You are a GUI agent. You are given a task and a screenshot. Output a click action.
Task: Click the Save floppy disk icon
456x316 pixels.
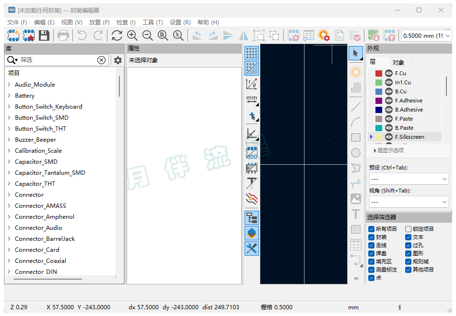44,35
